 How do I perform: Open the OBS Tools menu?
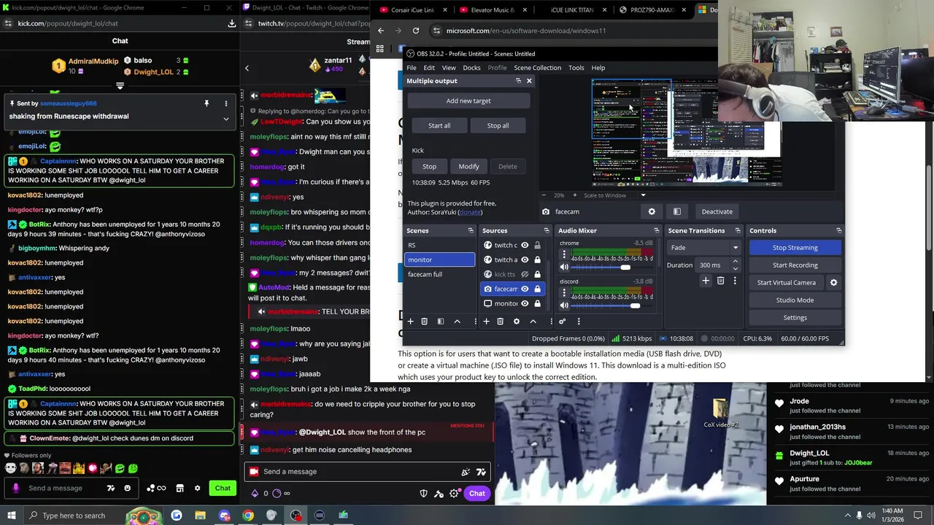(576, 68)
